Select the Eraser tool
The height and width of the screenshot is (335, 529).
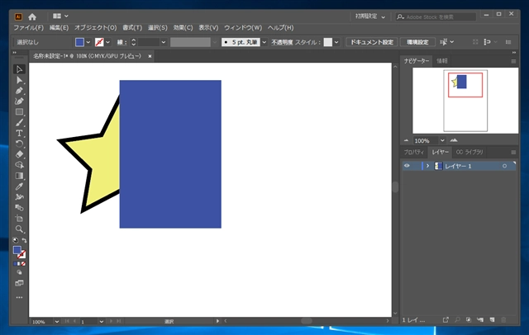[x=19, y=154]
